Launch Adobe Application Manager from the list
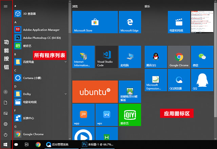The image size is (217, 149). coord(41,30)
